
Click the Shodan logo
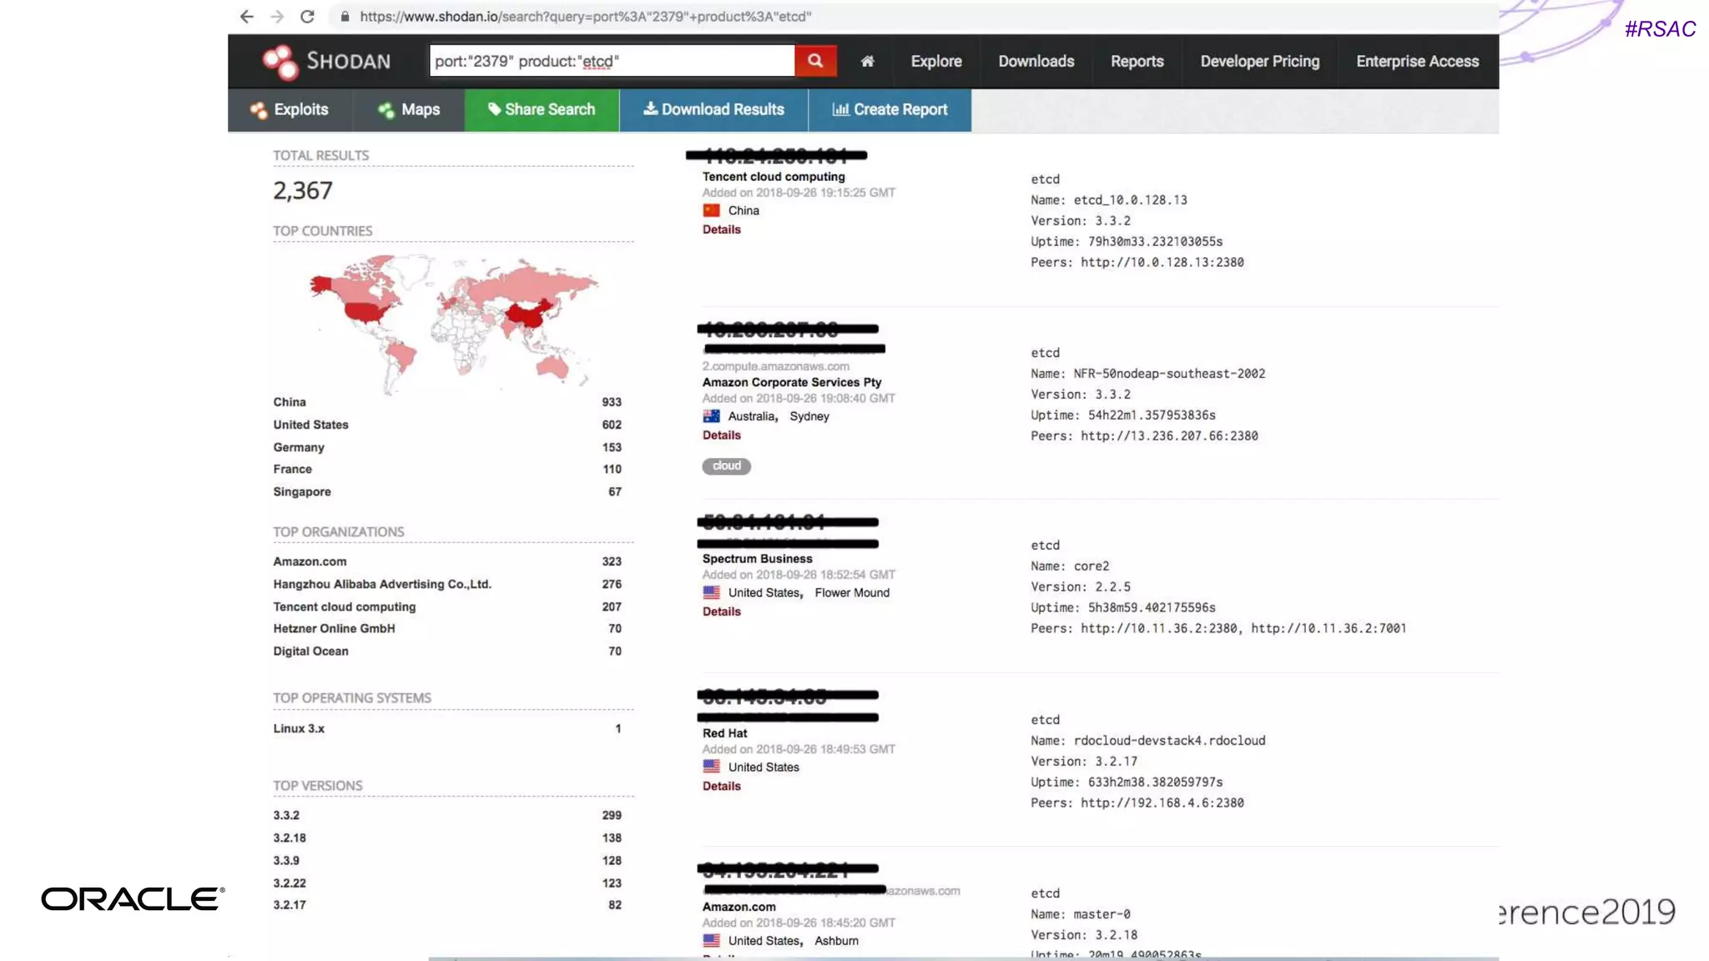click(325, 62)
